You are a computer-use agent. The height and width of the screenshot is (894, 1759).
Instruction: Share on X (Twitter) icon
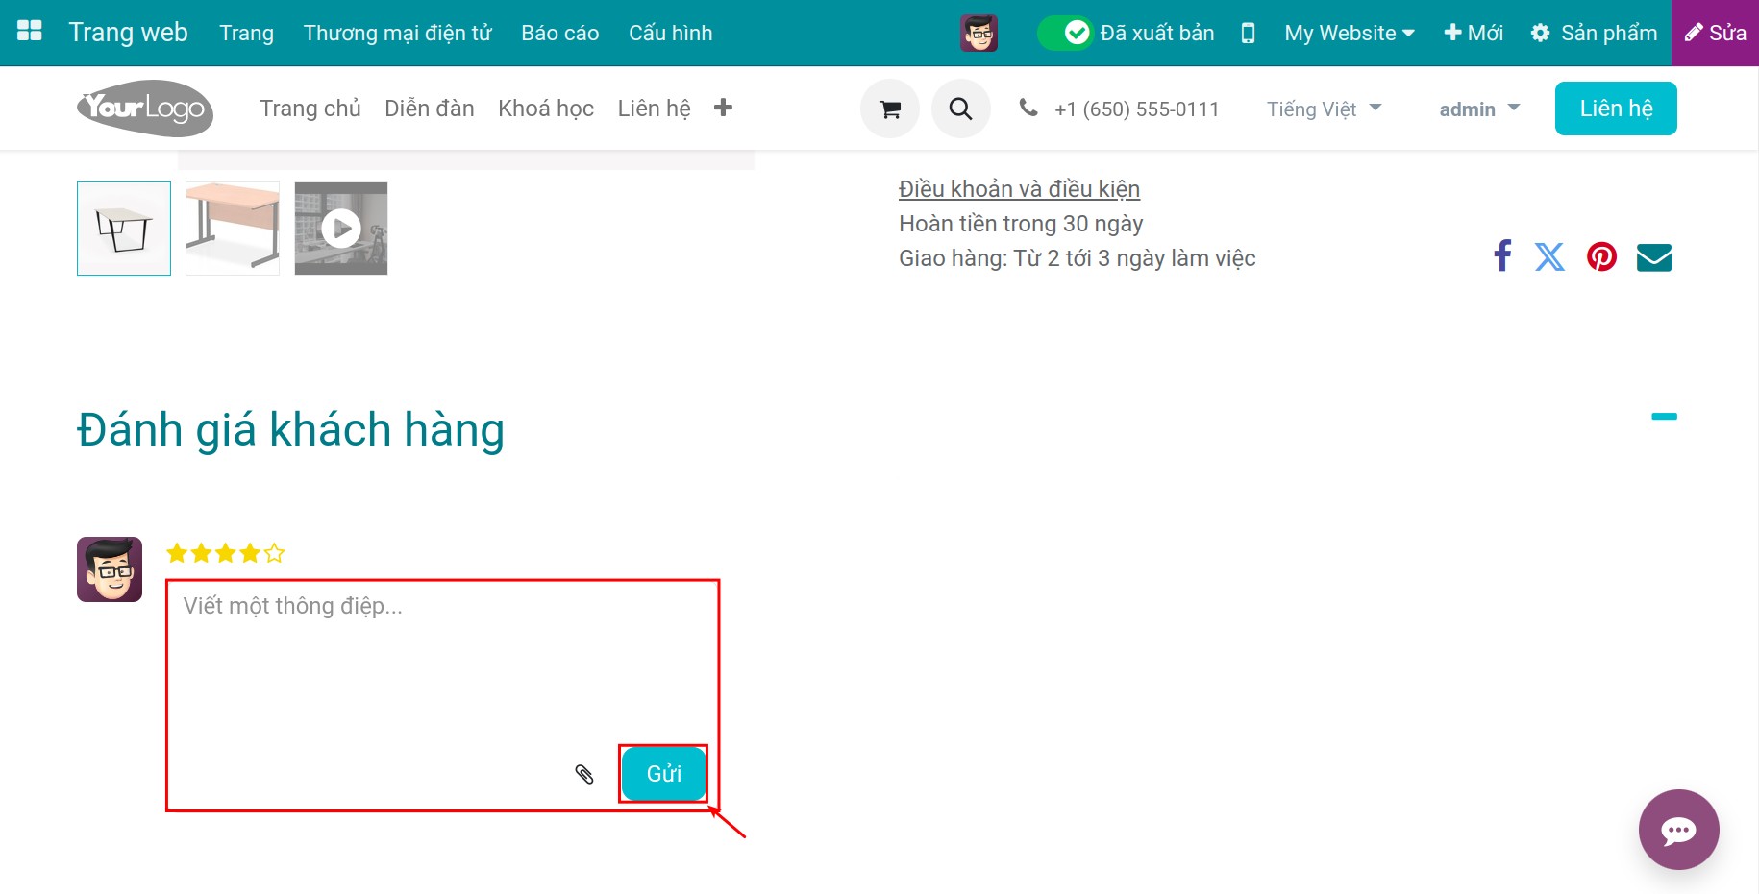pyautogui.click(x=1549, y=256)
